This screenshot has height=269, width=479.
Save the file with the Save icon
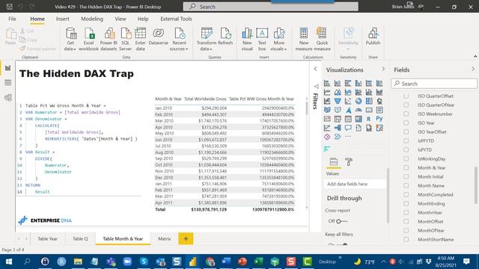pyautogui.click(x=10, y=7)
